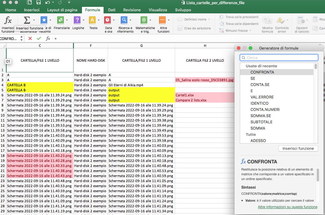Click the NOME HARD-DISK header cell
325x215 pixels.
point(91,60)
